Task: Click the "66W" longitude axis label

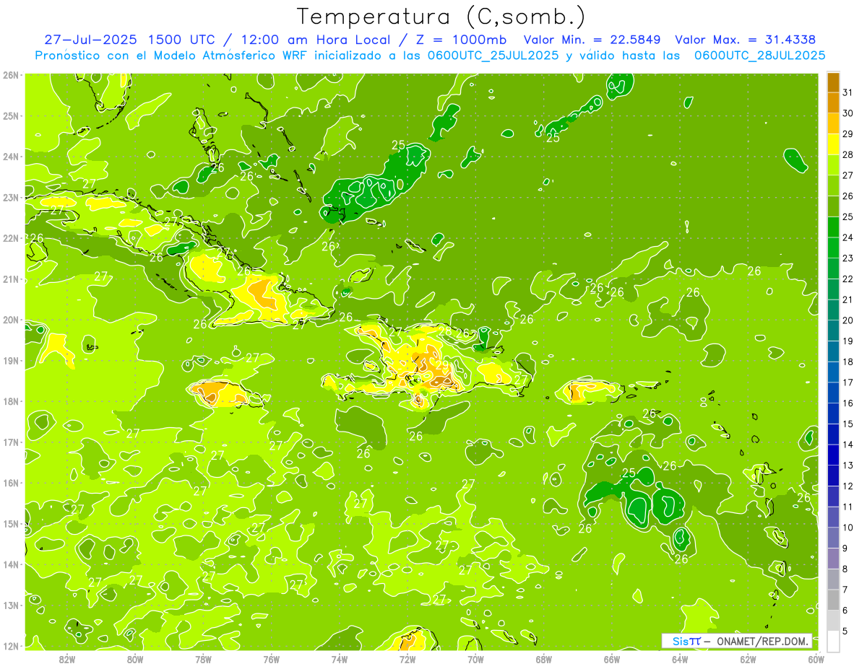Action: (611, 659)
